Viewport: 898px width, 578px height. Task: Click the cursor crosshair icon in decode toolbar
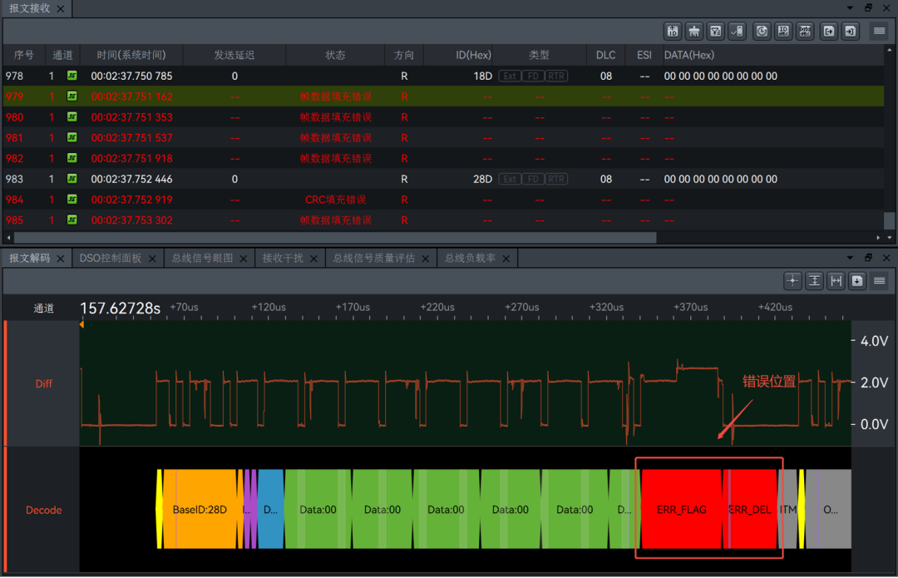(x=792, y=281)
